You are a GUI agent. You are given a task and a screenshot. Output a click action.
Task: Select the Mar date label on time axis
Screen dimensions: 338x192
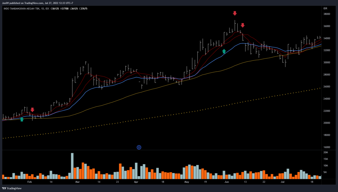tap(77, 181)
